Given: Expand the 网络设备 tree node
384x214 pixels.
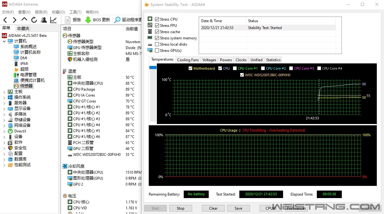Looking at the screenshot, I should coord(4,125).
